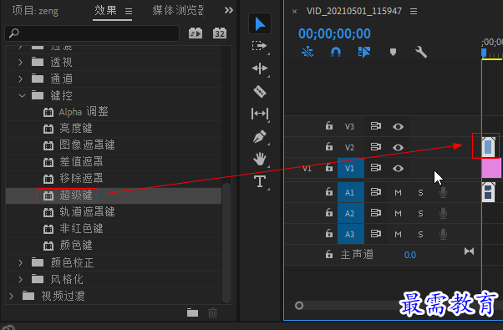Select the Ripple Edit tool

(x=260, y=69)
